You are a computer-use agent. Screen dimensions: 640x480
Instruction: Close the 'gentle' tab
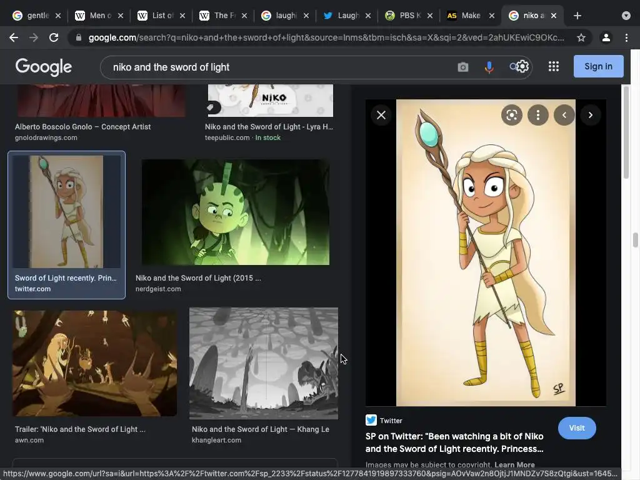coord(58,16)
